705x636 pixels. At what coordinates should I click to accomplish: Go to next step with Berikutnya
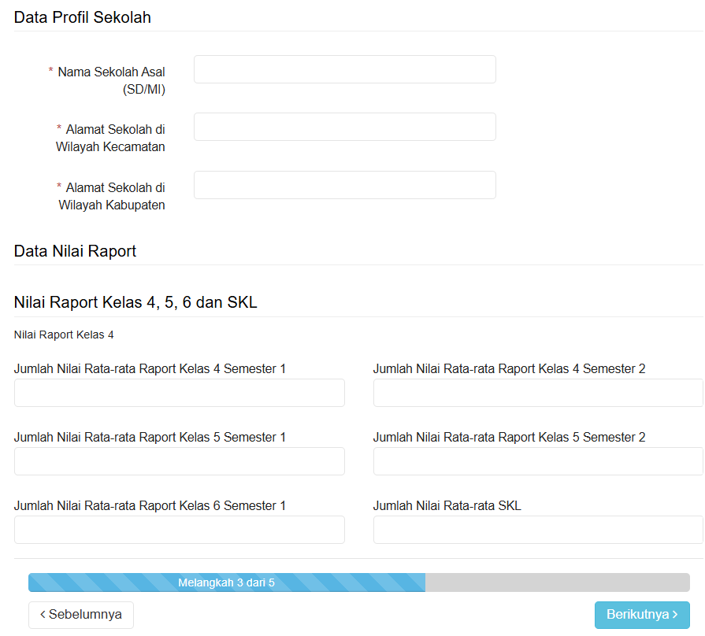(x=642, y=615)
